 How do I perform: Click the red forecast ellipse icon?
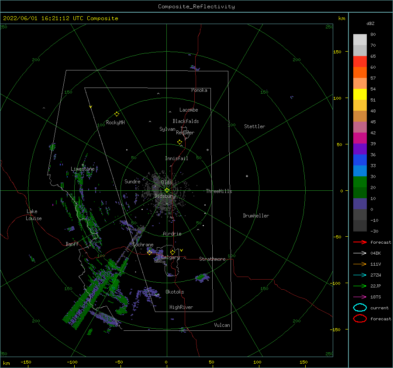tap(360, 319)
